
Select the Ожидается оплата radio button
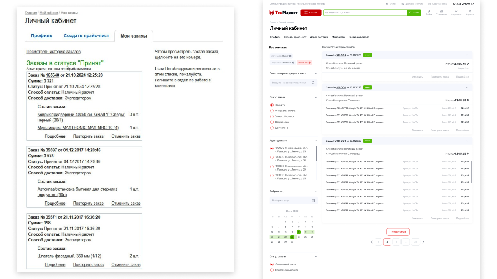(272, 111)
